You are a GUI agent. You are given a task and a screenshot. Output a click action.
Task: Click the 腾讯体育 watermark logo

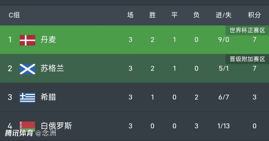tap(19, 133)
